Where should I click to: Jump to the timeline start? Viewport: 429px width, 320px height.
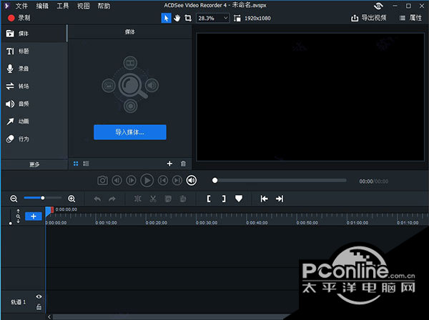click(x=264, y=198)
